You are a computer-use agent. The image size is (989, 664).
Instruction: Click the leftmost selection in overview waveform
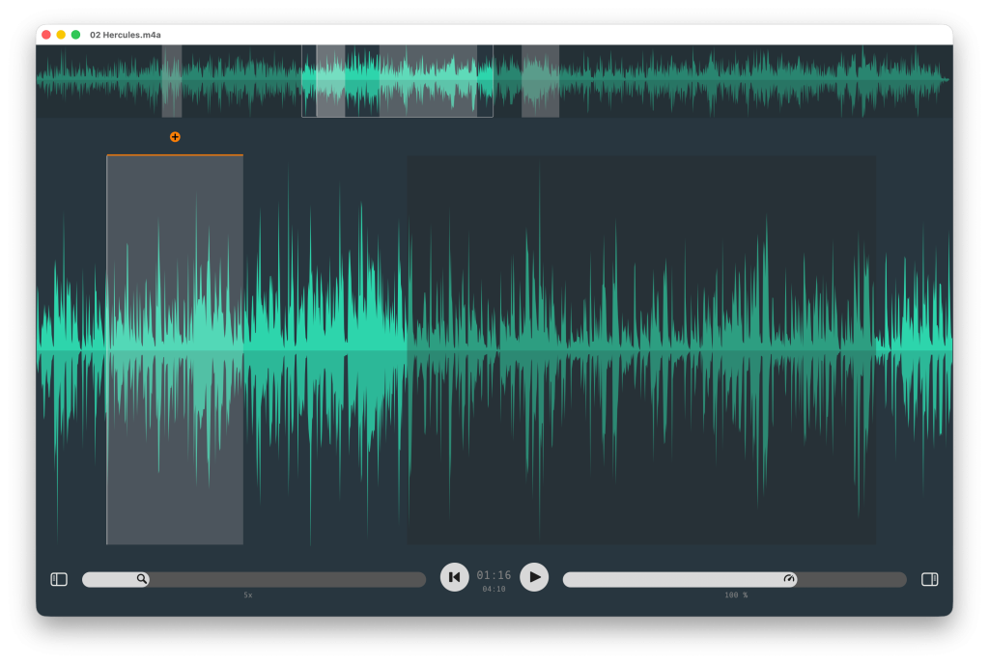[172, 80]
